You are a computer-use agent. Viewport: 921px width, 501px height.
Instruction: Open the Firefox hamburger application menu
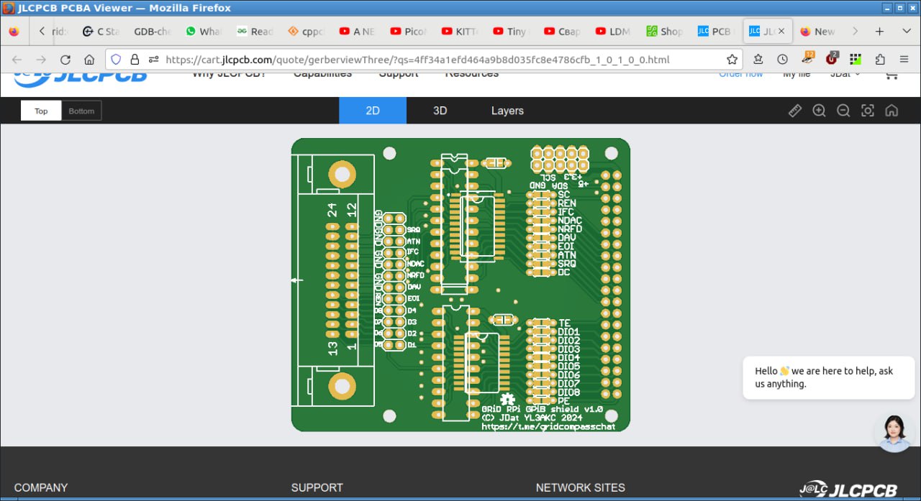904,60
